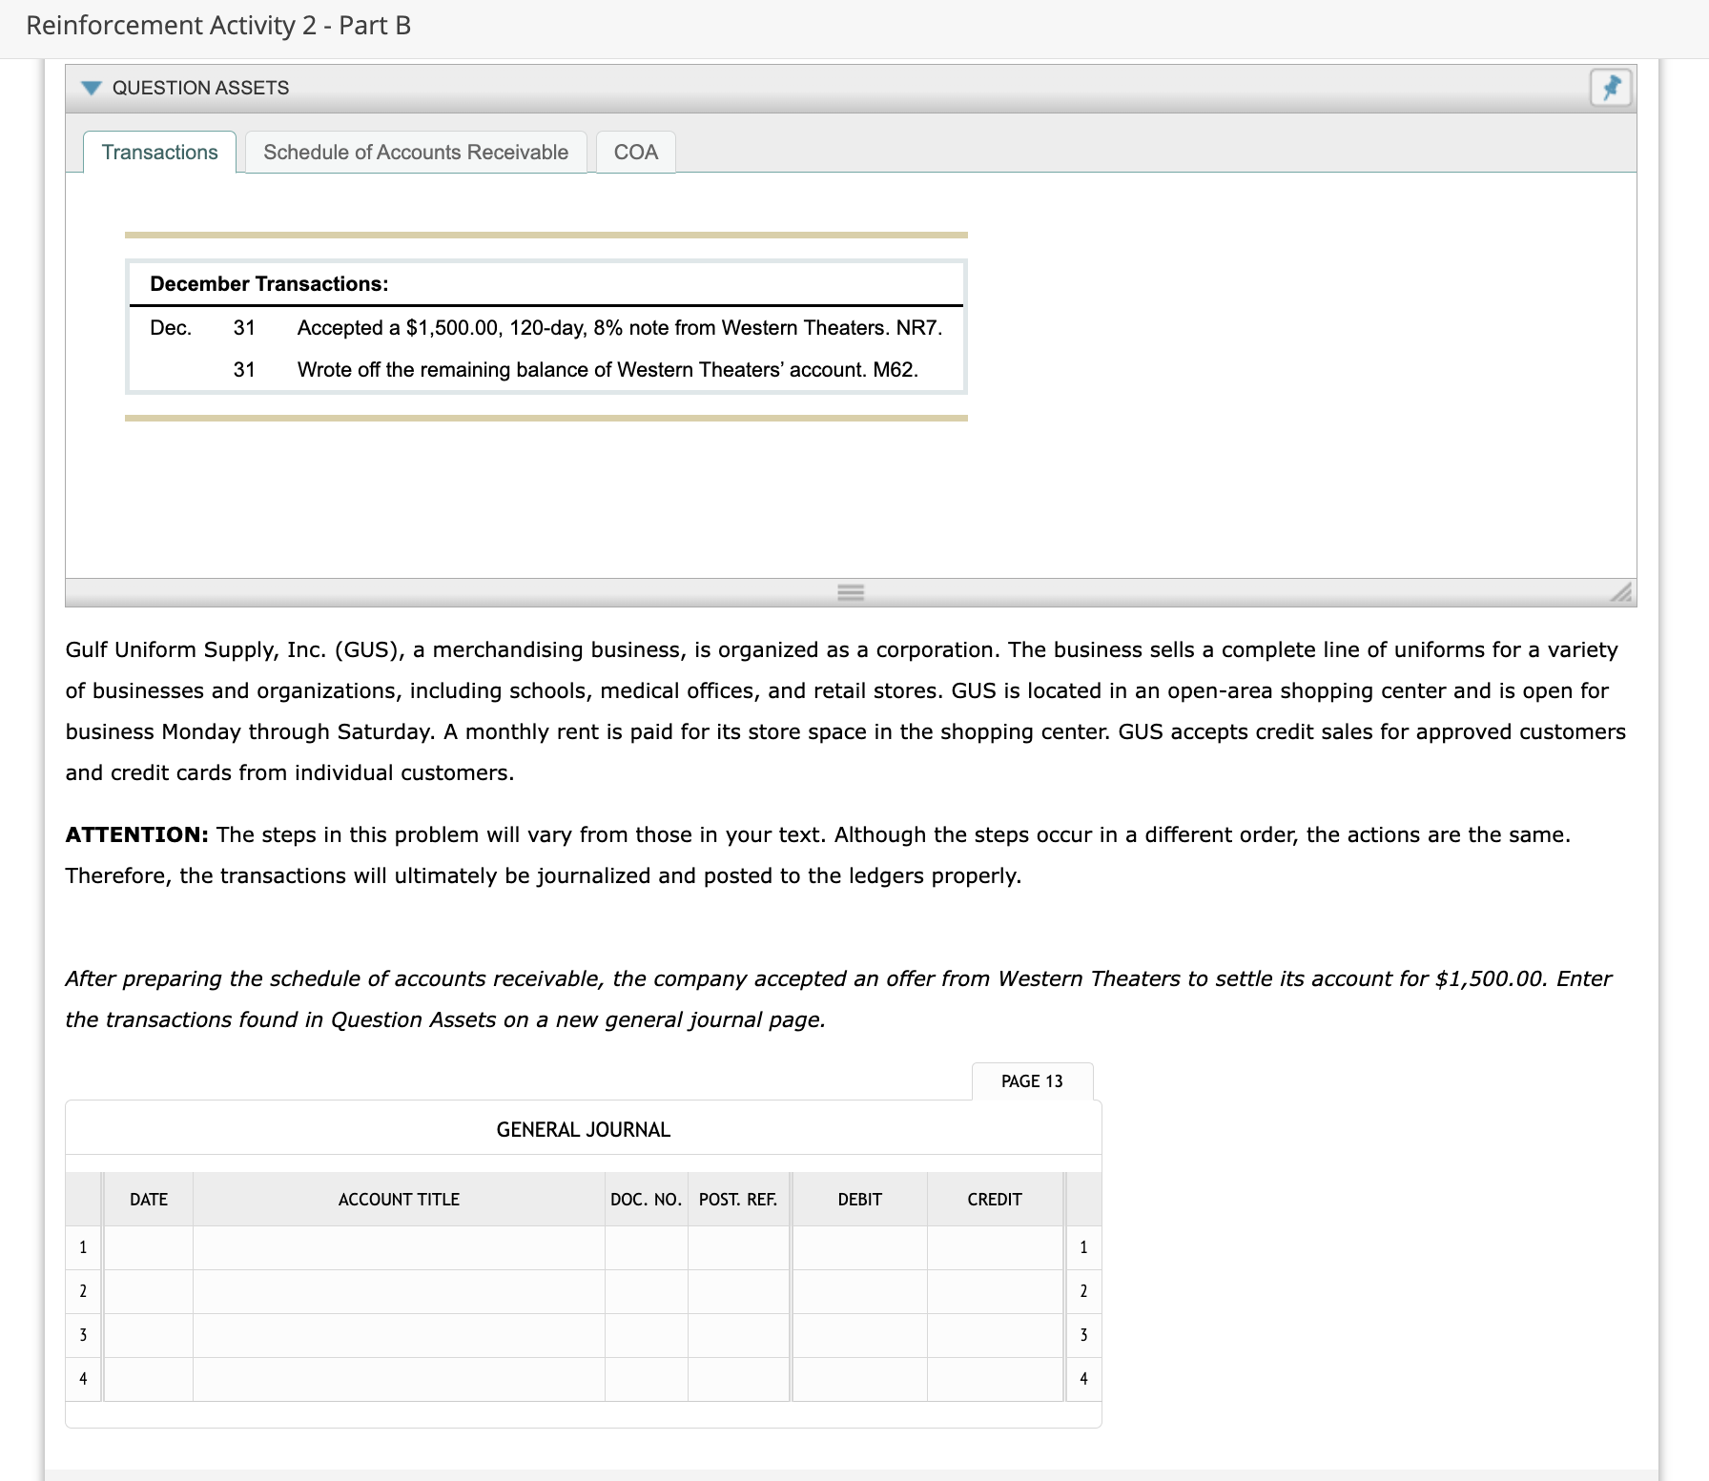Click the CREDIT cell in row 2

(x=994, y=1290)
